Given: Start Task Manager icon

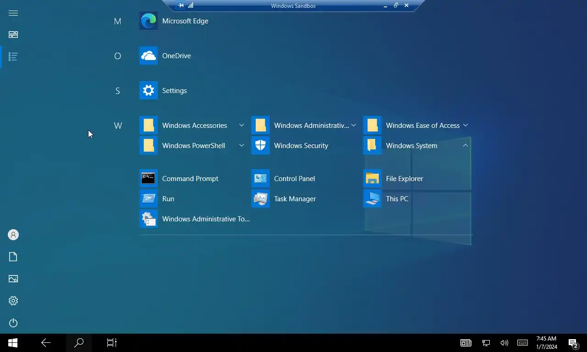Looking at the screenshot, I should pos(260,199).
